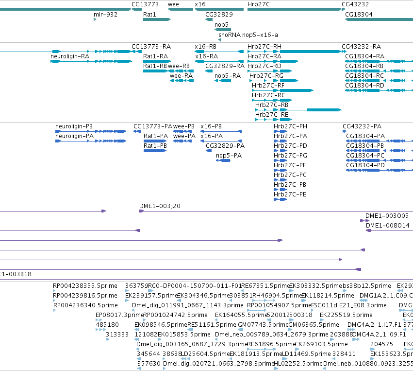Screen dimensions: 413x371
Task: Click the neuroligin-PB protein label
Action: [74, 126]
